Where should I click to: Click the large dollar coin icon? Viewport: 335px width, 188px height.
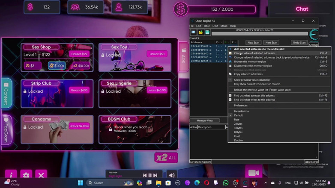(180, 9)
